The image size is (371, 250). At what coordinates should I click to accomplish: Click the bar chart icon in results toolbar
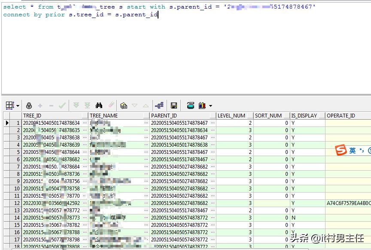202,105
